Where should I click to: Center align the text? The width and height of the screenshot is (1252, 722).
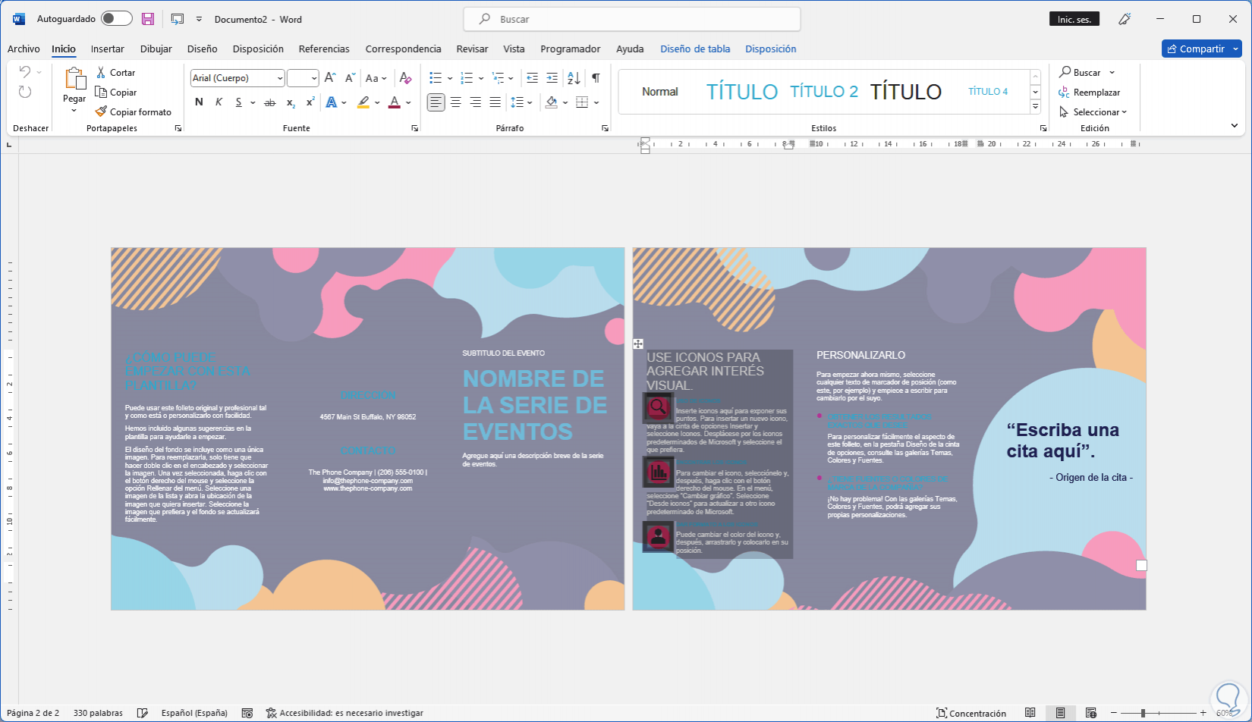pyautogui.click(x=455, y=102)
